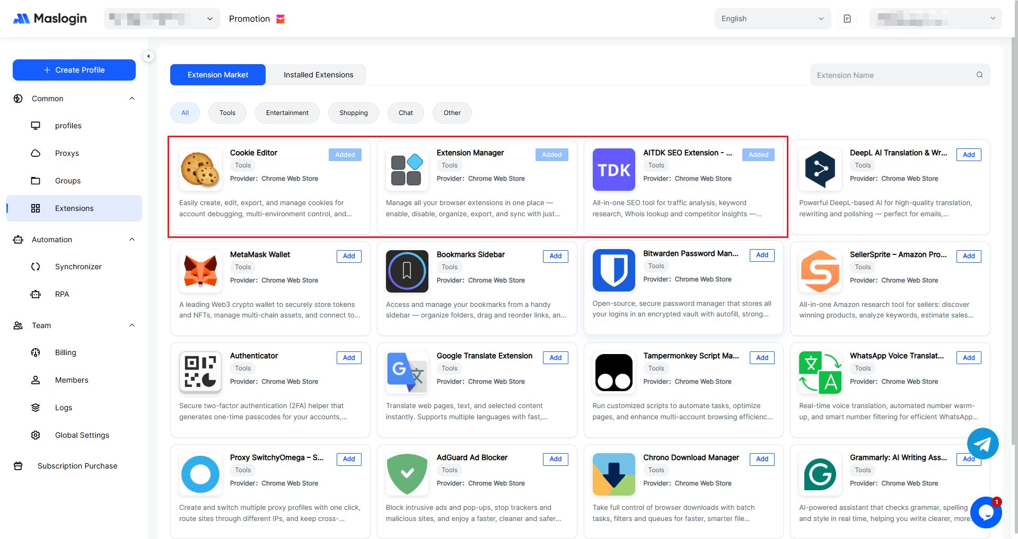The width and height of the screenshot is (1018, 539).
Task: Collapse the Common sidebar section
Action: tap(132, 99)
